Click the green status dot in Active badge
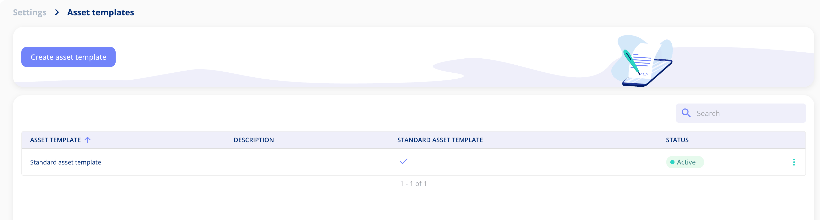 (x=673, y=162)
